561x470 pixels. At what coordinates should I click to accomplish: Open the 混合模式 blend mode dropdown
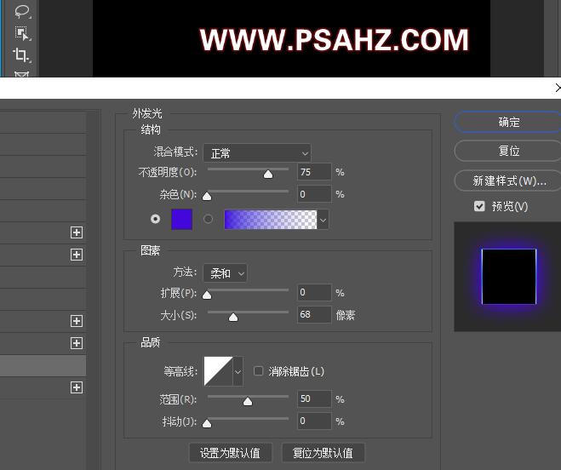click(x=257, y=153)
